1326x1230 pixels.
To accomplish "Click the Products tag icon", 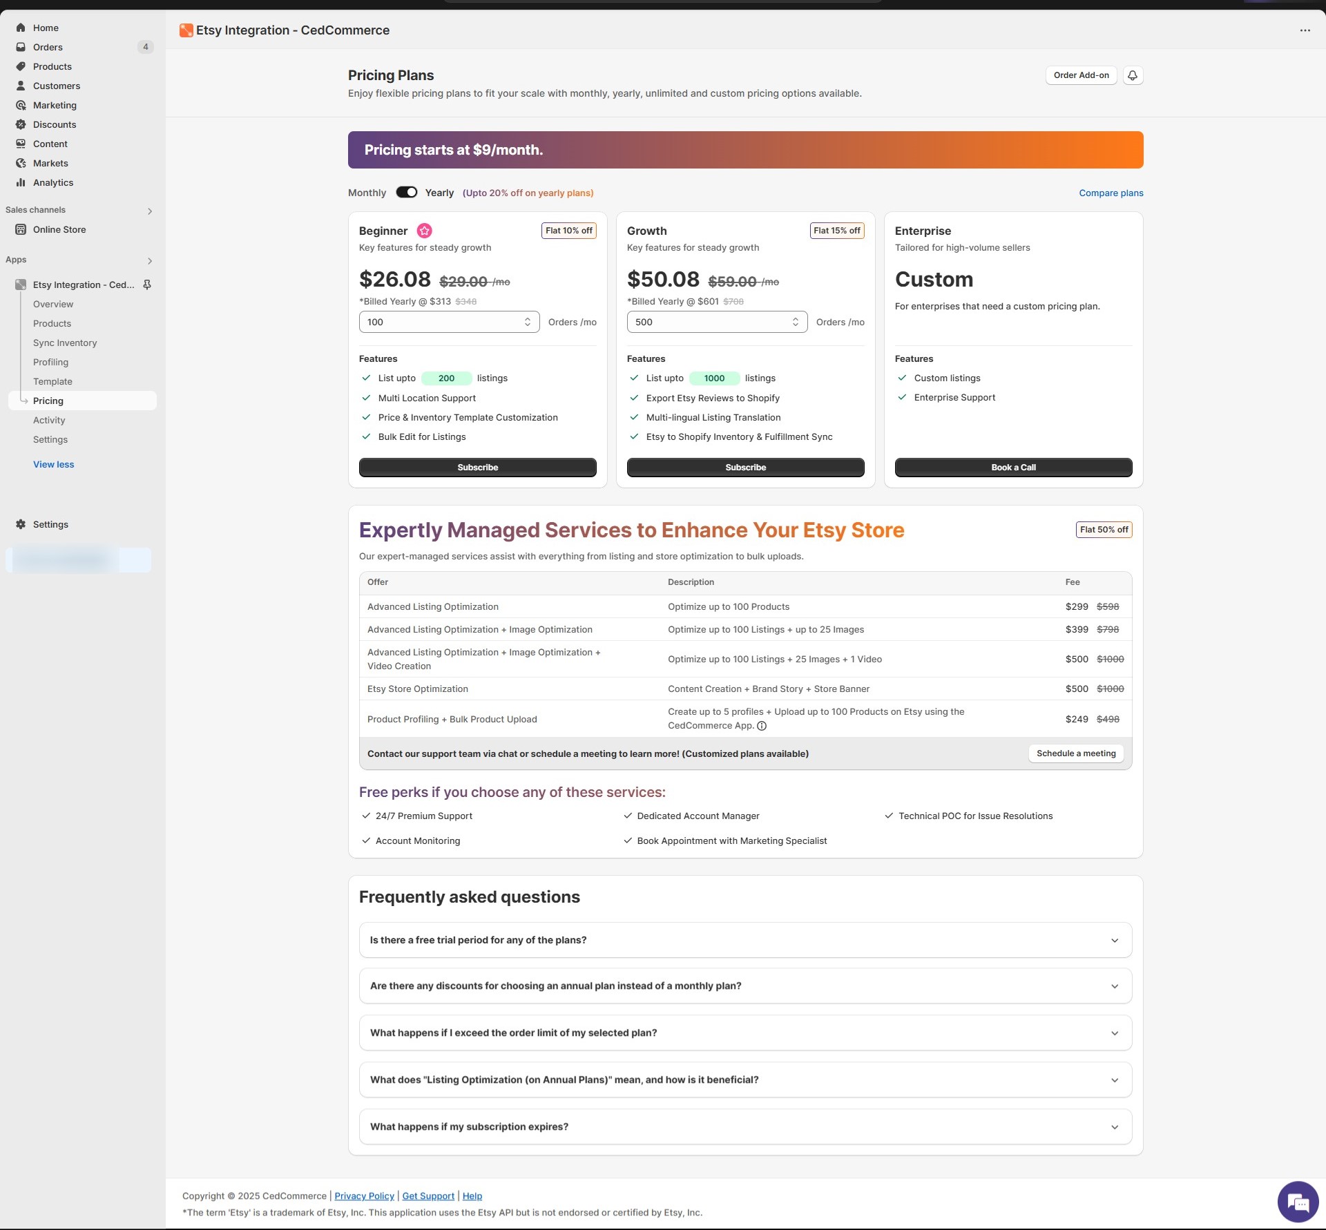I will 21,66.
